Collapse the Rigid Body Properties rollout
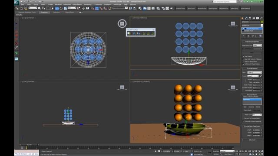 (x=252, y=42)
